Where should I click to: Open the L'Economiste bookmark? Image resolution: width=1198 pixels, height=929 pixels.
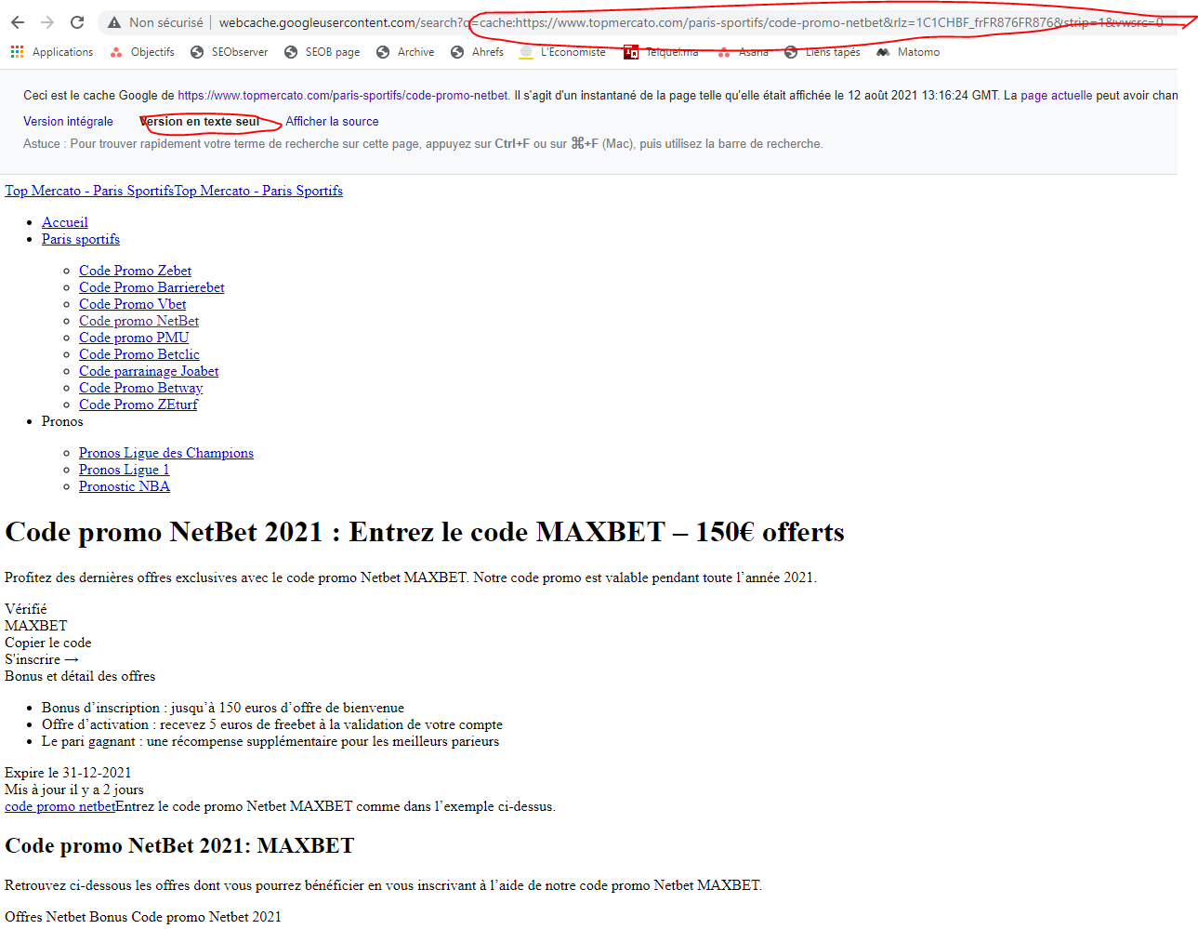click(x=562, y=52)
